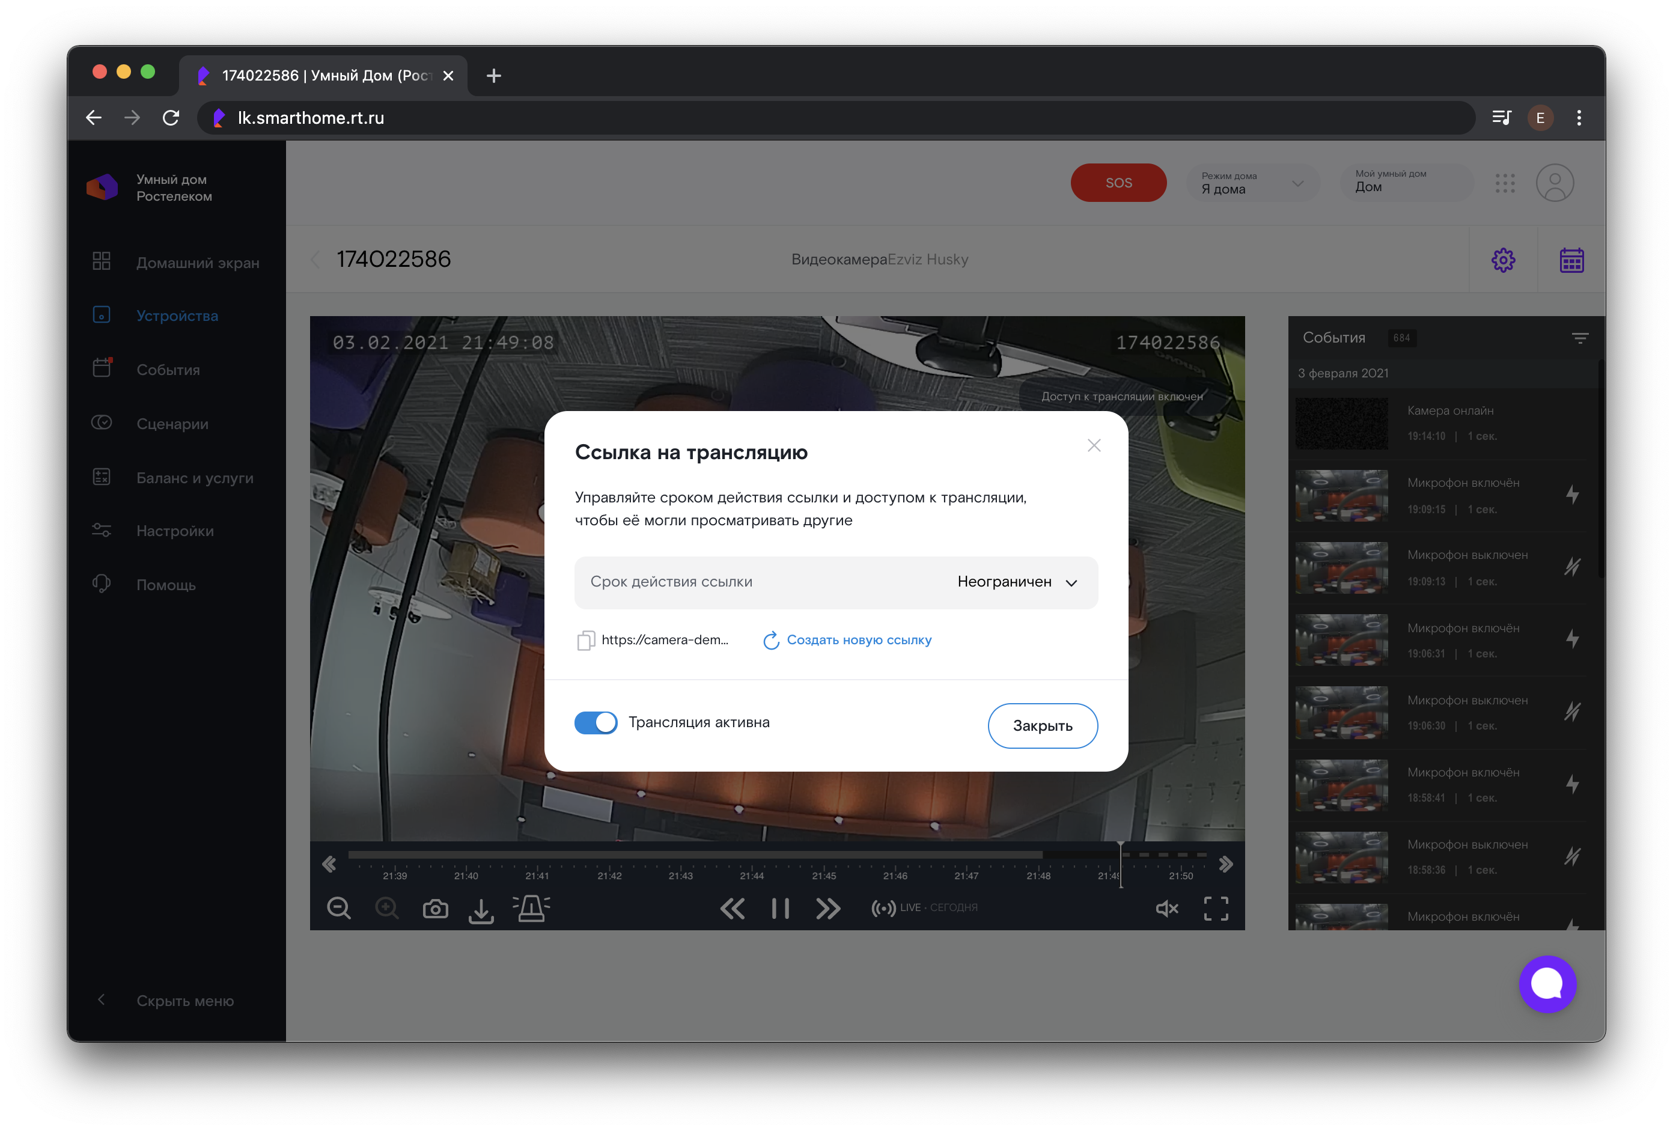Open events filter icon
1673x1131 pixels.
pos(1579,338)
